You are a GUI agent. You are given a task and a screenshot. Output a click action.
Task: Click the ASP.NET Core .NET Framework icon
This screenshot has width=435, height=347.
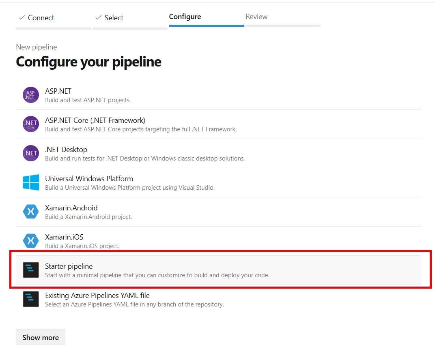point(31,124)
